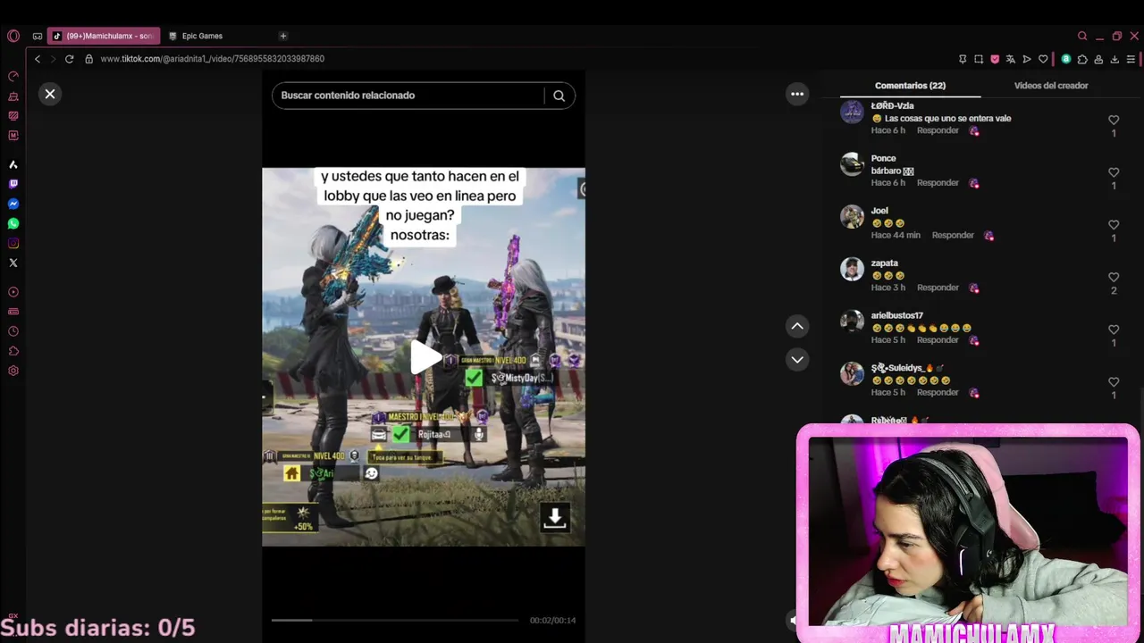1144x643 pixels.
Task: Open Settings gear icon in sidebar
Action: click(13, 371)
